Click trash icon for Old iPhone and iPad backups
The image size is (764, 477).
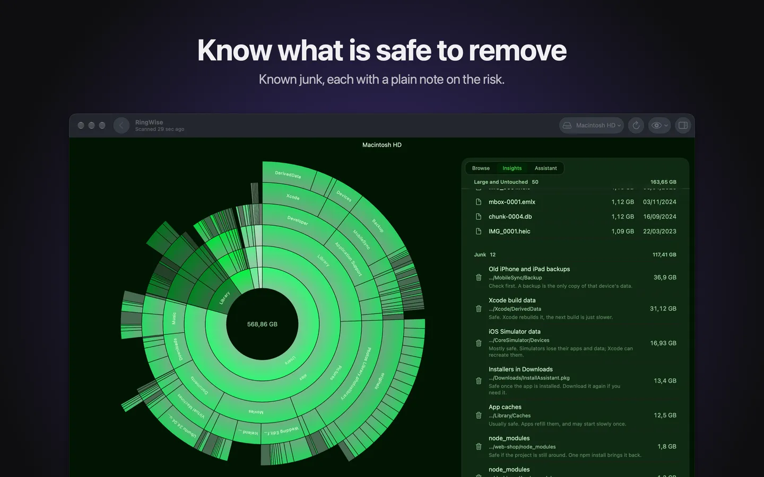pos(479,277)
